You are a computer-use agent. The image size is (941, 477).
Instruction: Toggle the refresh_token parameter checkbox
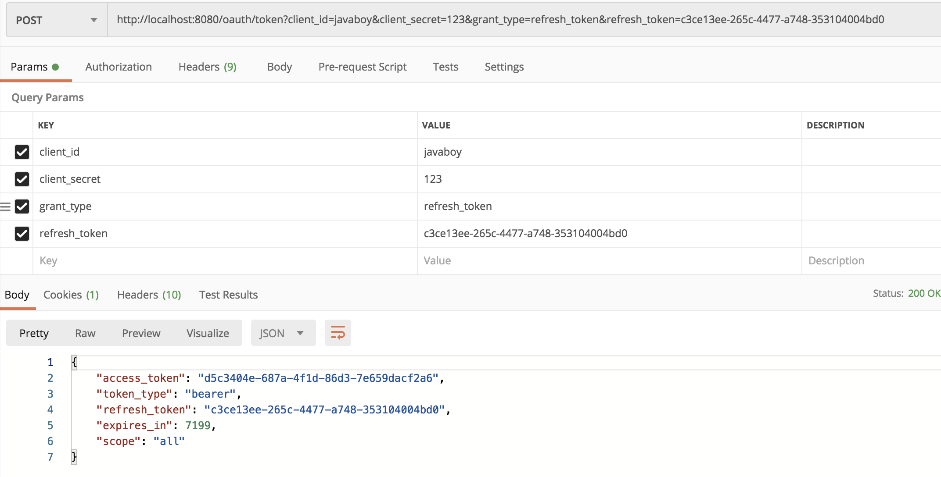pos(22,234)
